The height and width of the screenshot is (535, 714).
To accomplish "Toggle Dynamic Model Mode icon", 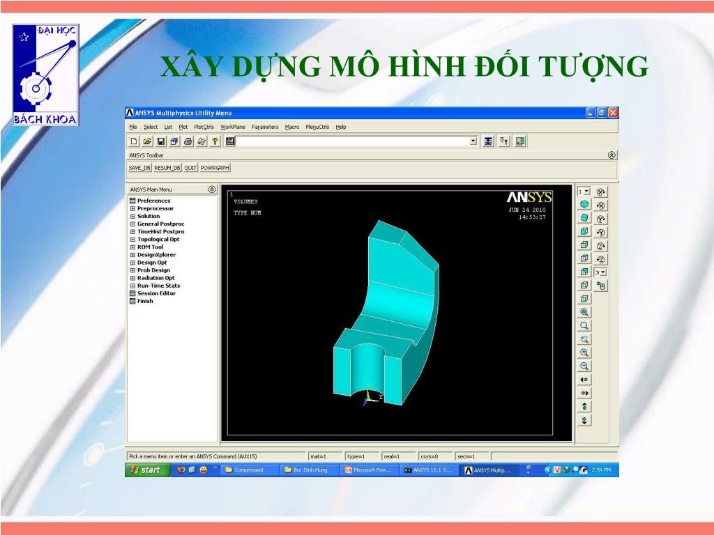I will (601, 286).
